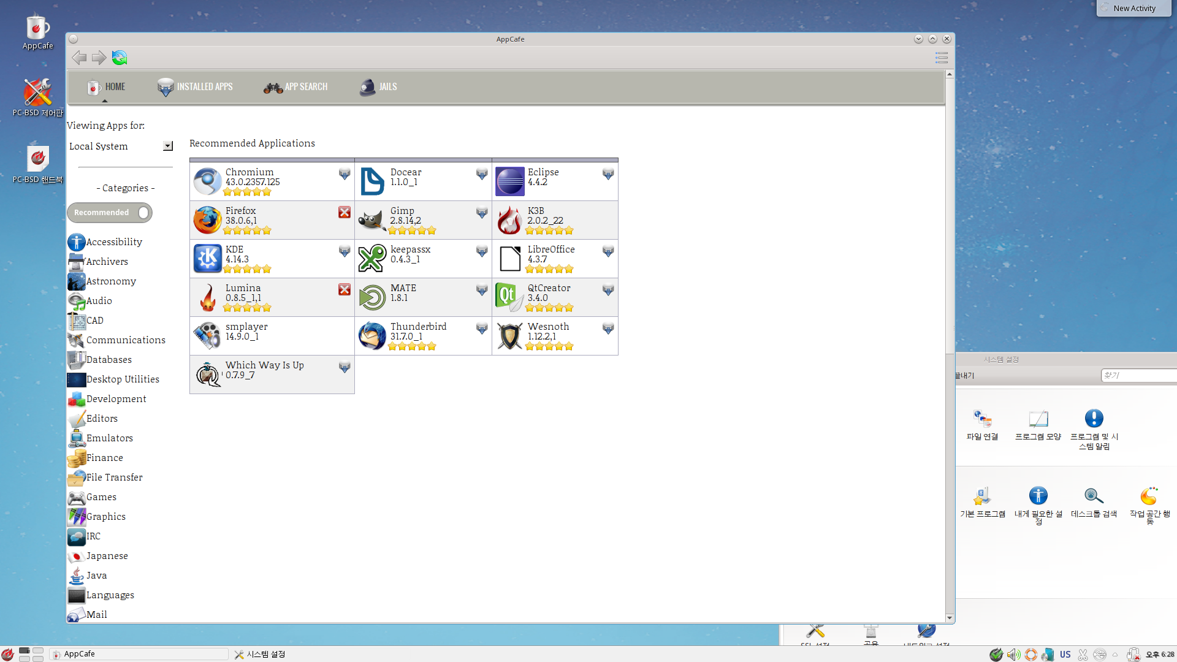Click the New Activity button
The image size is (1177, 662).
tap(1133, 8)
